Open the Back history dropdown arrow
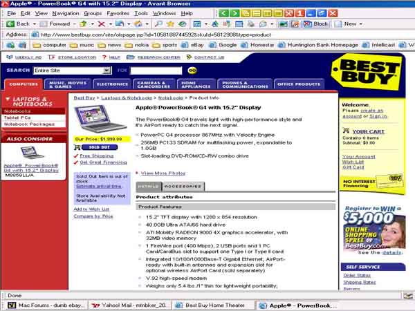The height and width of the screenshot is (311, 415). pyautogui.click(x=35, y=24)
